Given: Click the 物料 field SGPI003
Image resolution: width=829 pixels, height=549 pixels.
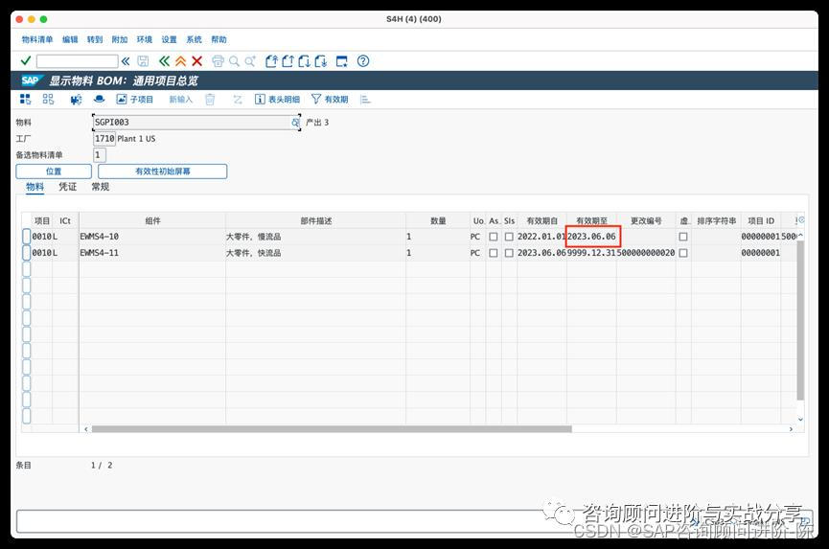Looking at the screenshot, I should pyautogui.click(x=196, y=122).
